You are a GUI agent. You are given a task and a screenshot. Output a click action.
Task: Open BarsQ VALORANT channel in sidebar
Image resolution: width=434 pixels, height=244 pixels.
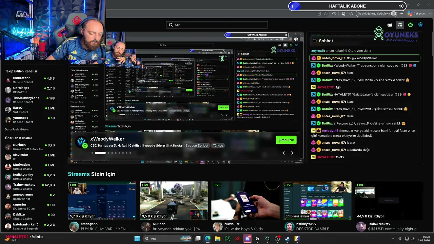[30, 110]
